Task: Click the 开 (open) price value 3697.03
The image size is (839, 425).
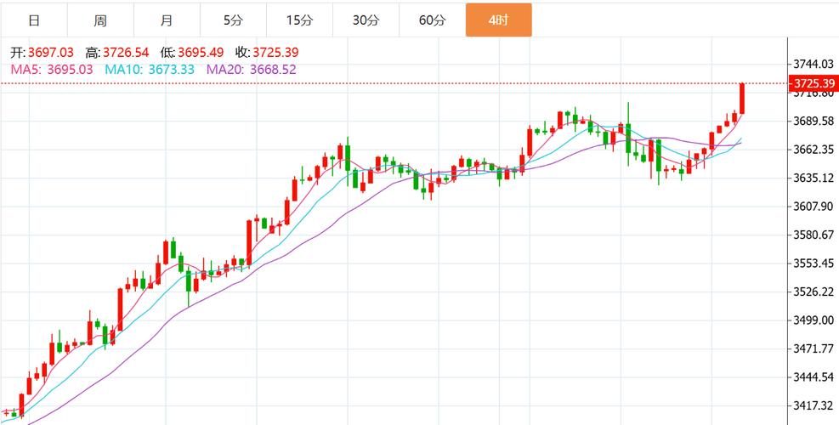Action: (x=51, y=53)
